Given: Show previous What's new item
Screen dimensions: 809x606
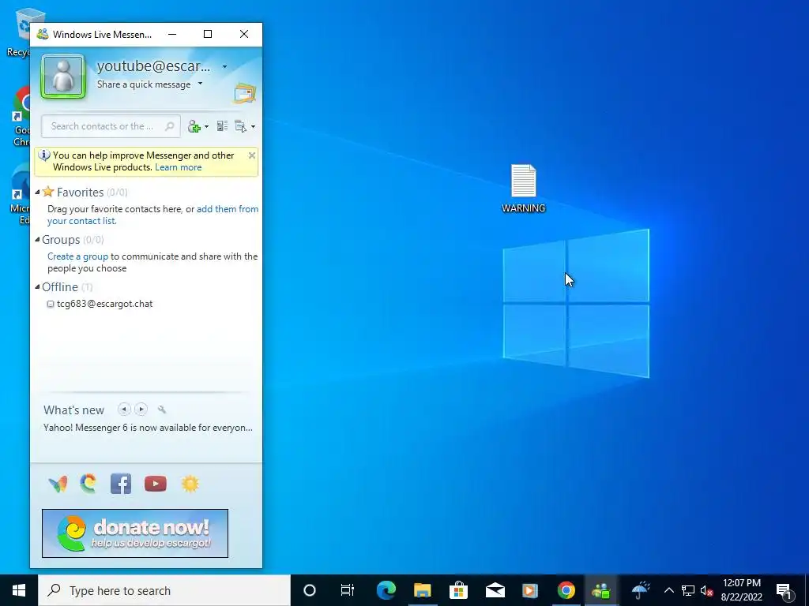Looking at the screenshot, I should [x=124, y=410].
